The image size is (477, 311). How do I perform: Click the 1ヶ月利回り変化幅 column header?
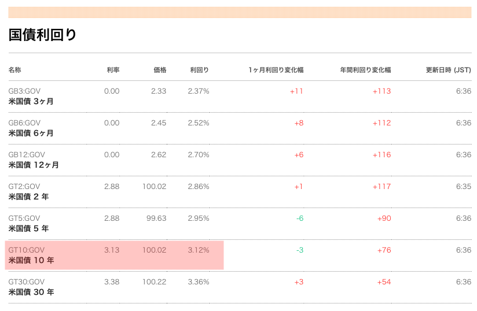point(276,70)
